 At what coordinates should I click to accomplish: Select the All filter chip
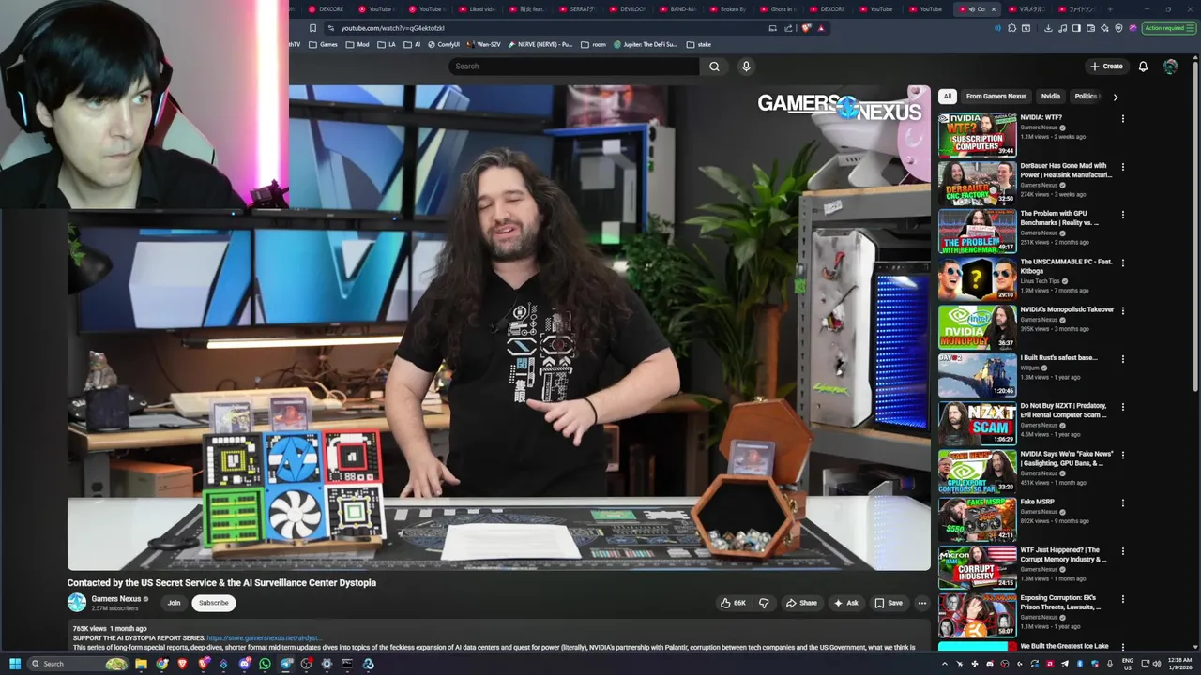pos(948,97)
